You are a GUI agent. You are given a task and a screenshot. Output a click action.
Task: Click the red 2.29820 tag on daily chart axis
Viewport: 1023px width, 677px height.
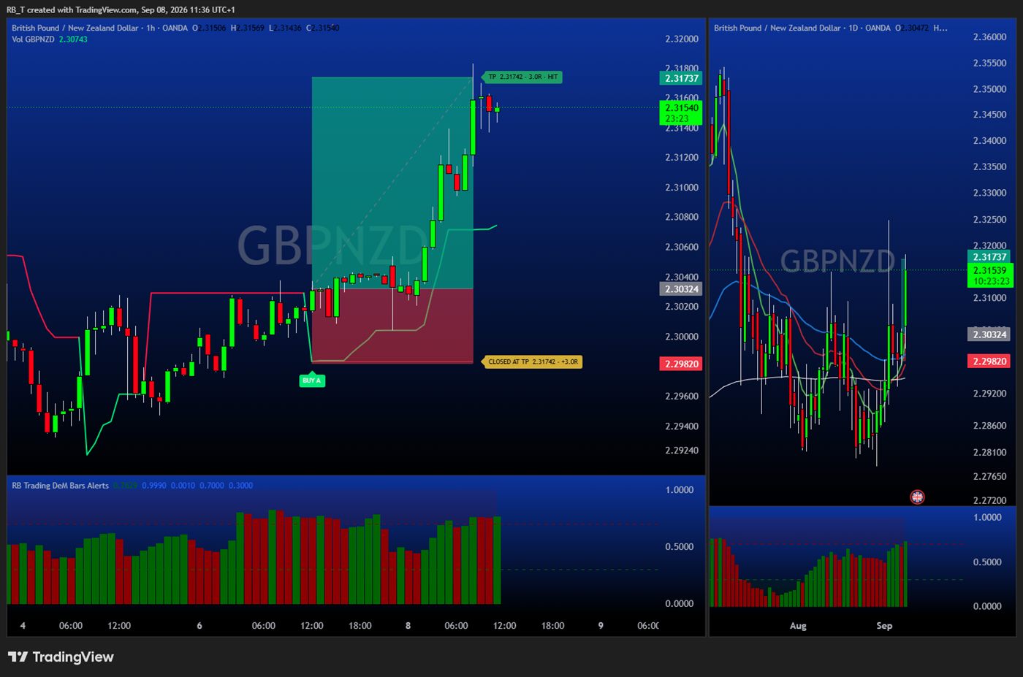click(x=990, y=362)
